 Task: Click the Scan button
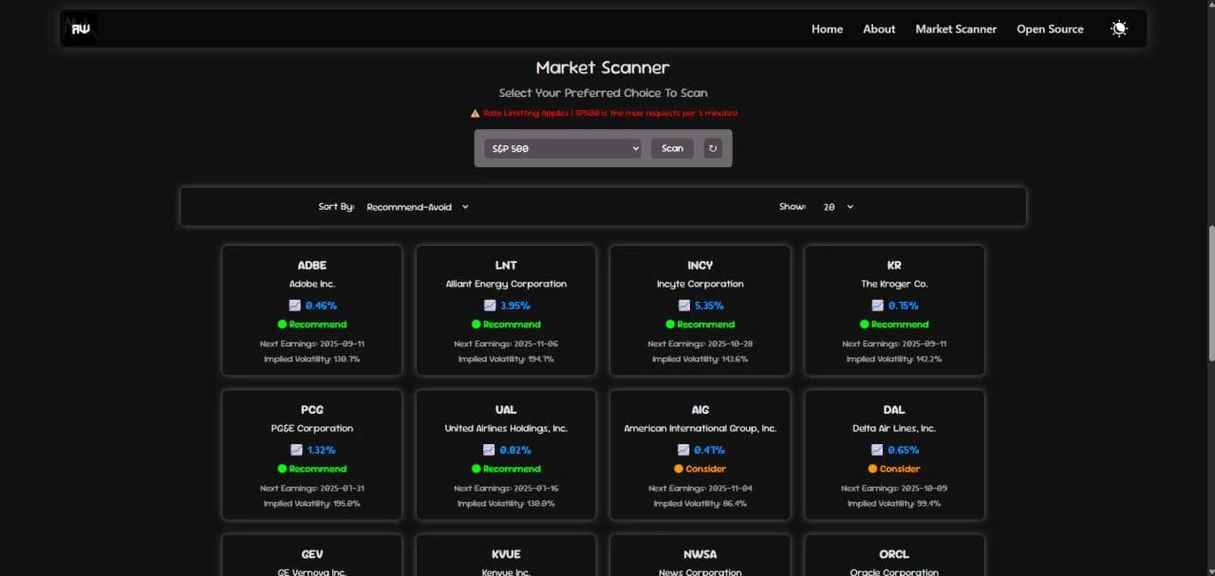(x=672, y=148)
